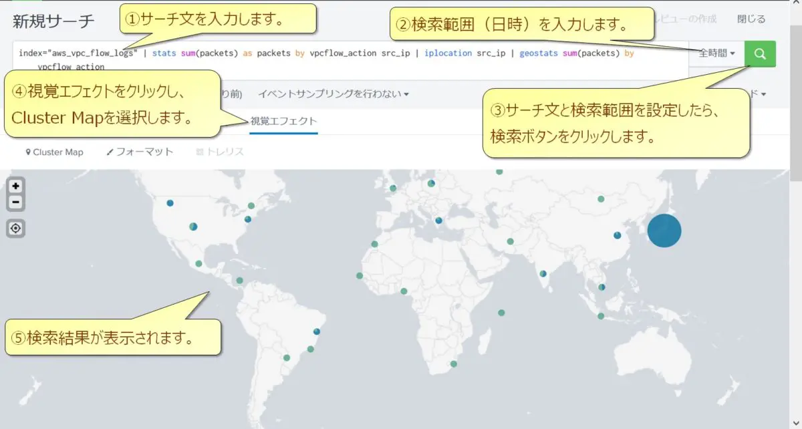Zoom in on the map using the plus control

pos(15,185)
